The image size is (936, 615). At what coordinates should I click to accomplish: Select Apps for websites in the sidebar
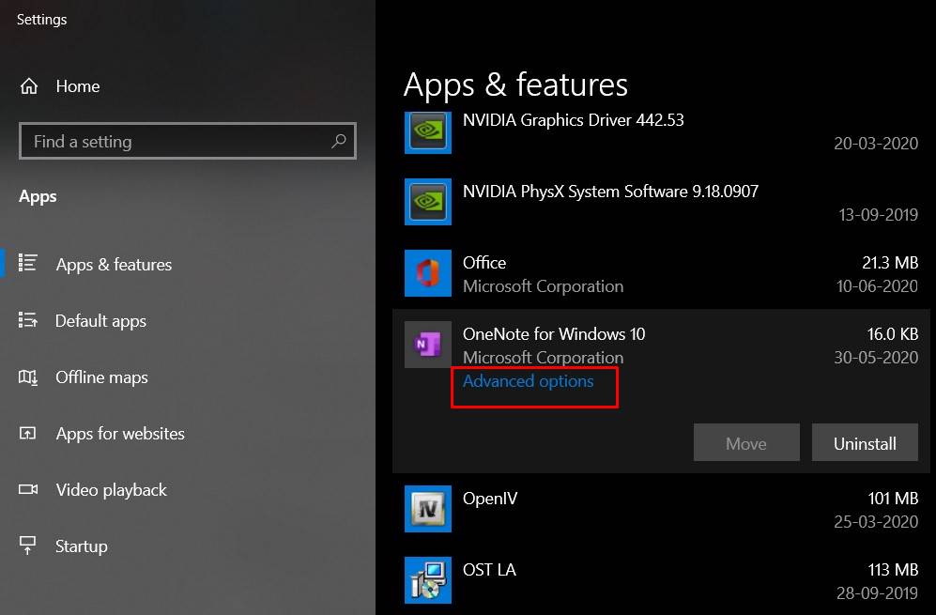pos(120,433)
